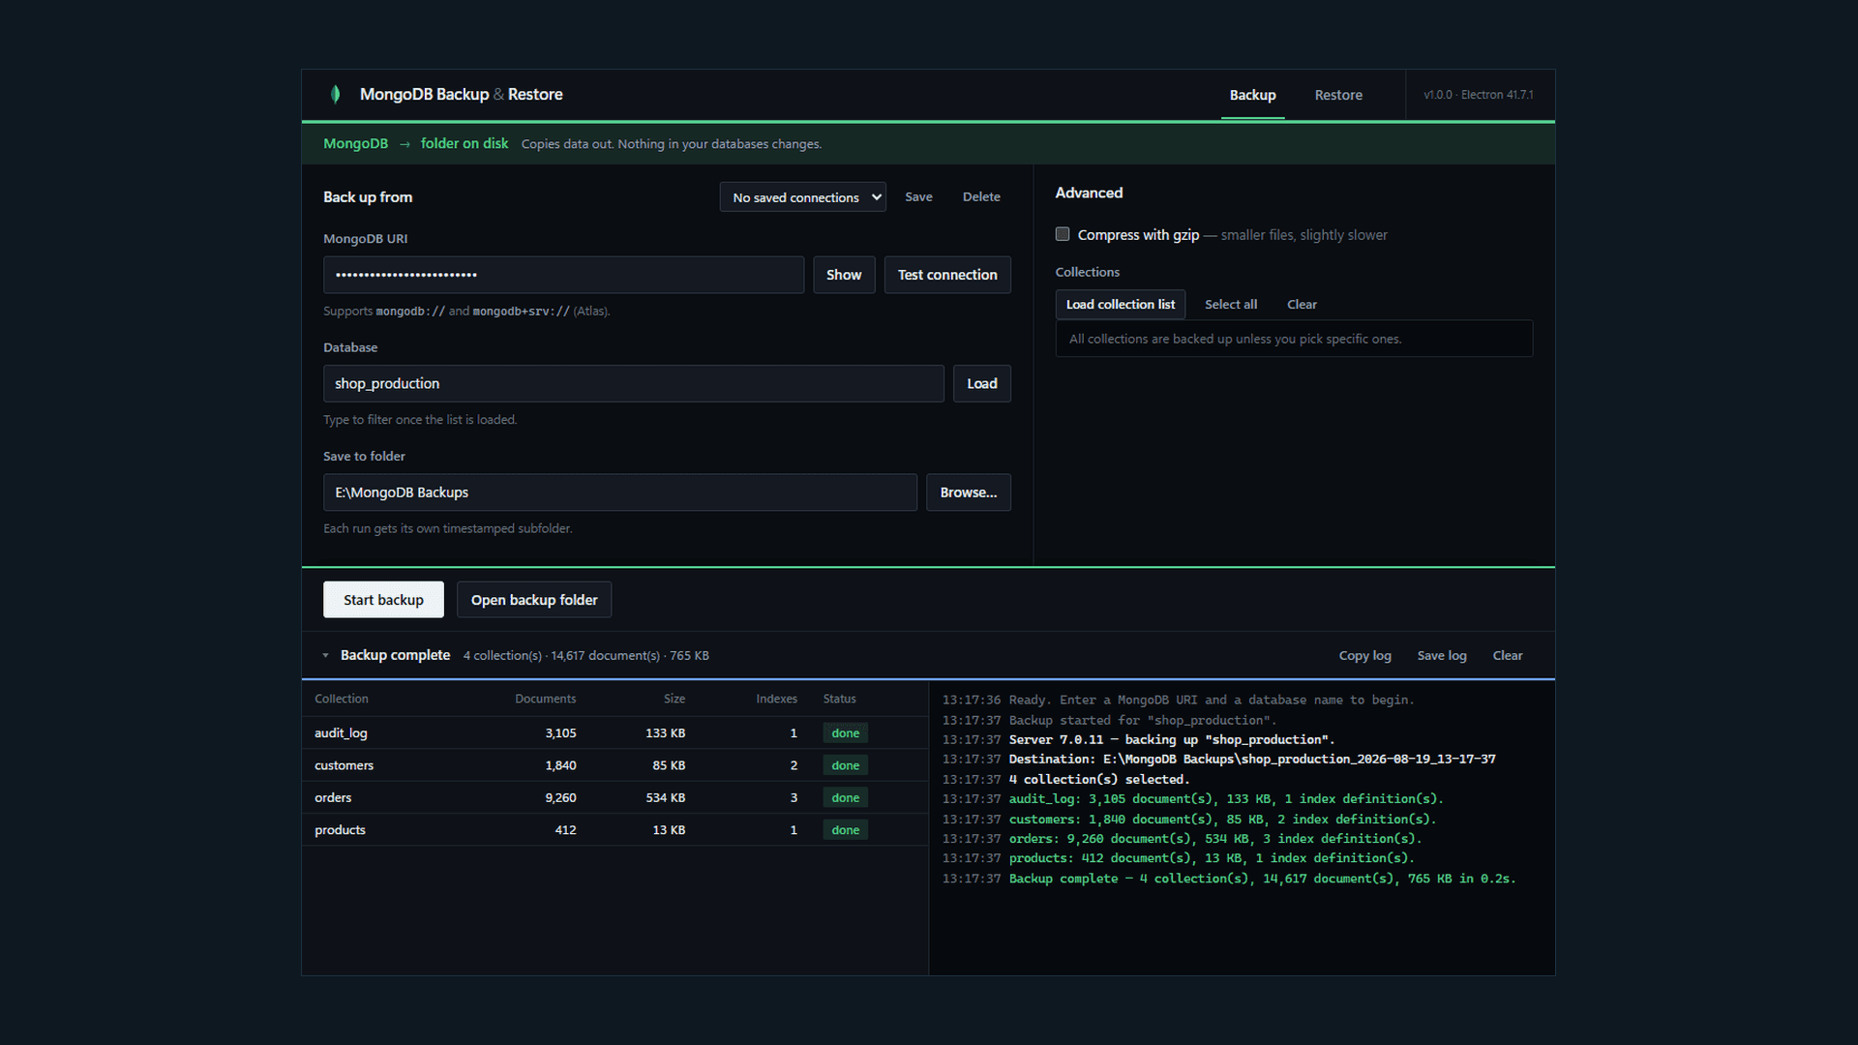Image resolution: width=1858 pixels, height=1045 pixels.
Task: Click the Database field with shop_production
Action: pos(633,383)
